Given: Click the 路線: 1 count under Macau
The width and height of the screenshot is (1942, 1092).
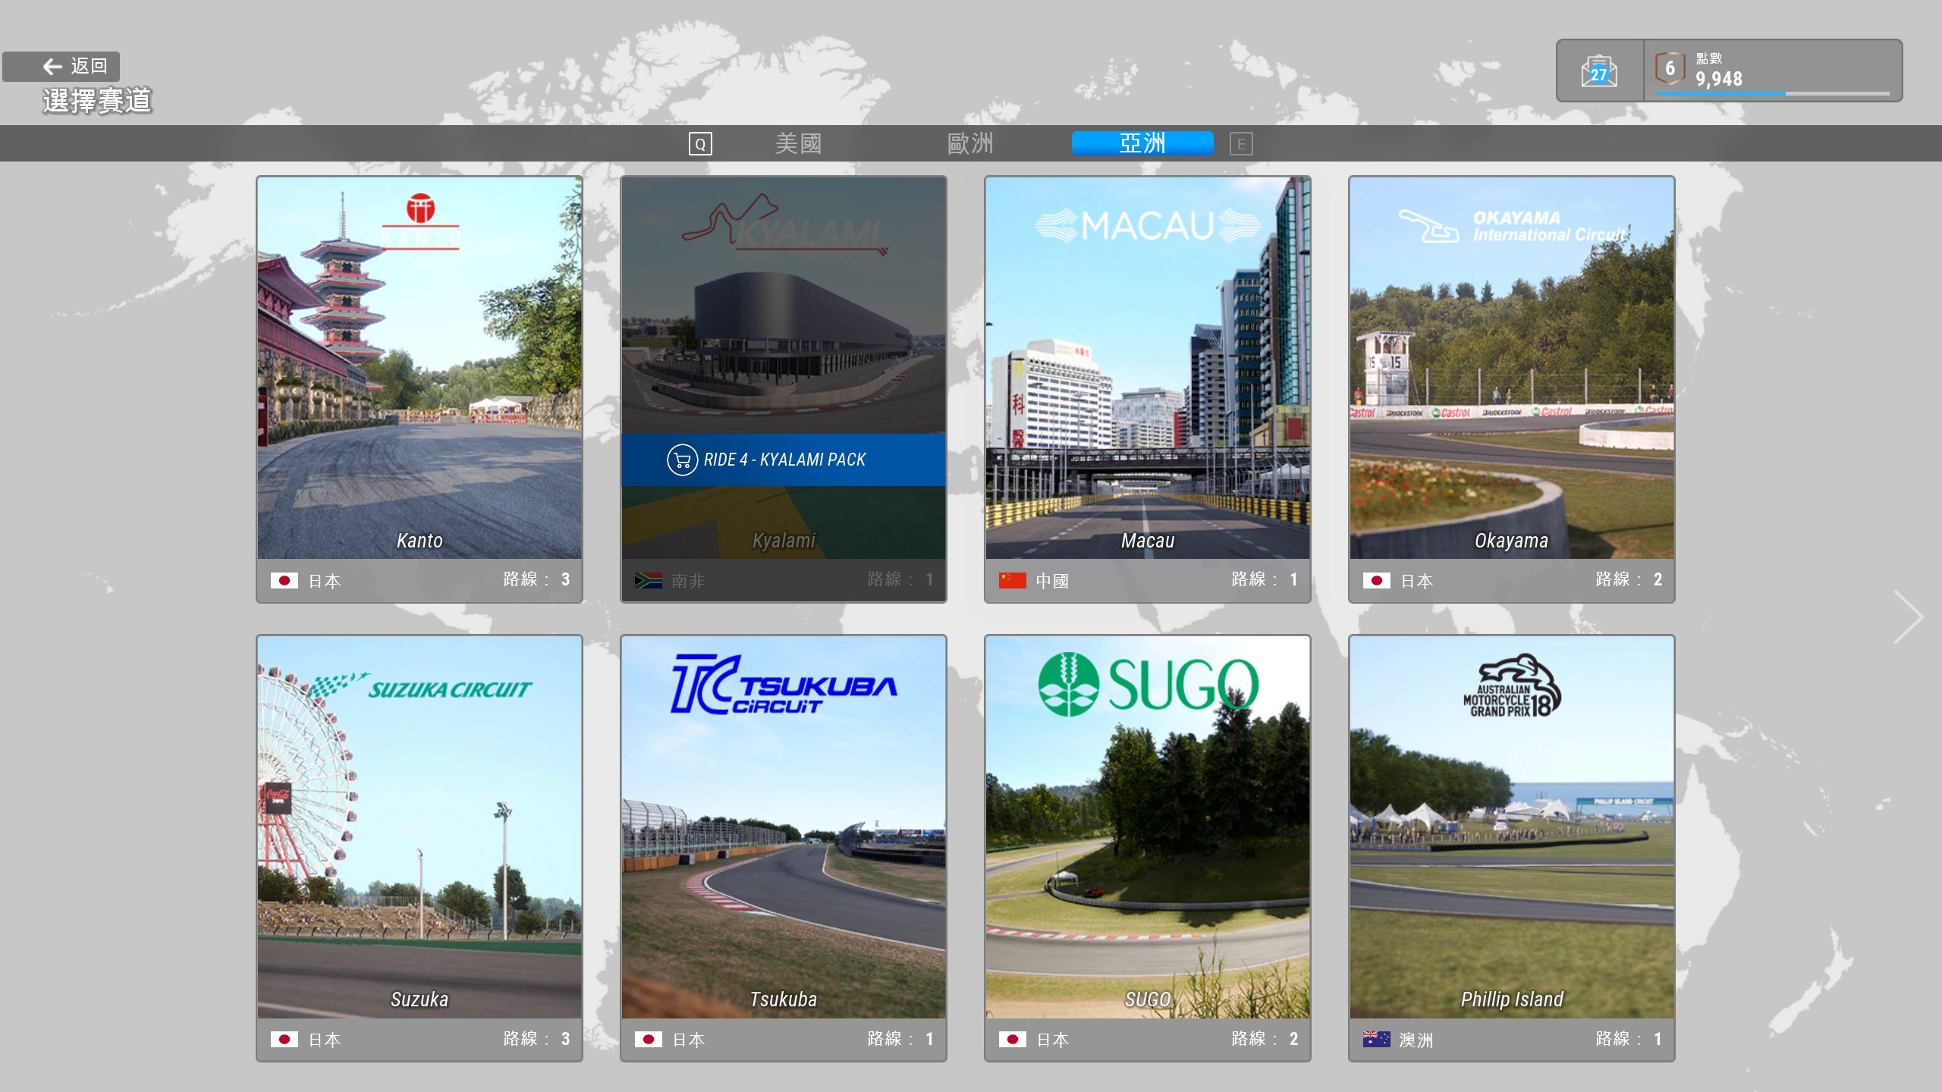Looking at the screenshot, I should (1265, 580).
